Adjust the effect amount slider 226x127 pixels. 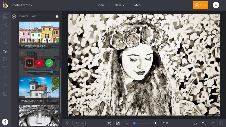coord(39,72)
